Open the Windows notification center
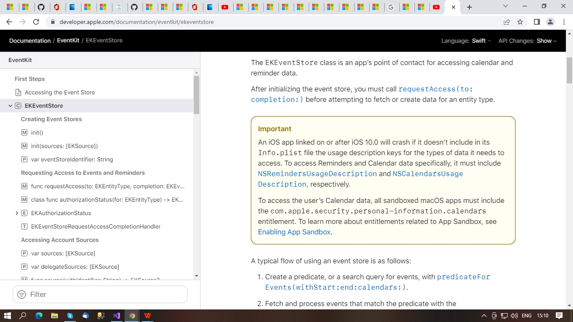Viewport: 573px width, 322px height. tap(559, 316)
